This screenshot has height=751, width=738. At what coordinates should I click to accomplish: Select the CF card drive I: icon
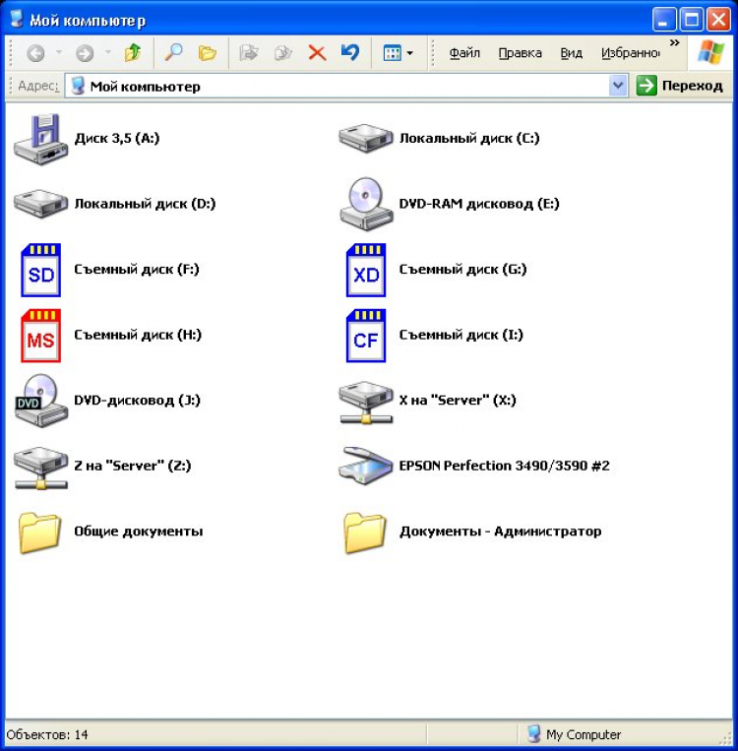pyautogui.click(x=366, y=336)
